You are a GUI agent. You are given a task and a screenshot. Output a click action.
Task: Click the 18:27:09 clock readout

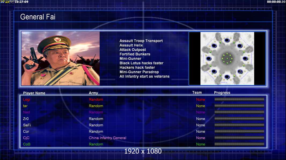click(21, 2)
